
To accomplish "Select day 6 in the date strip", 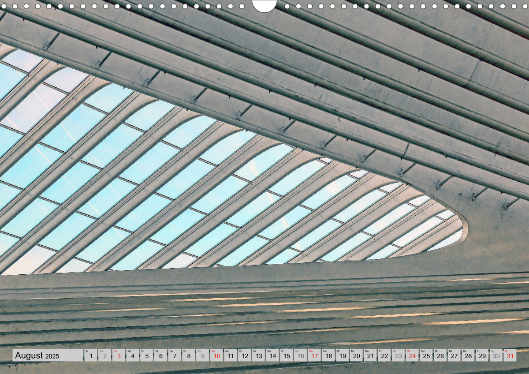I will click(160, 355).
